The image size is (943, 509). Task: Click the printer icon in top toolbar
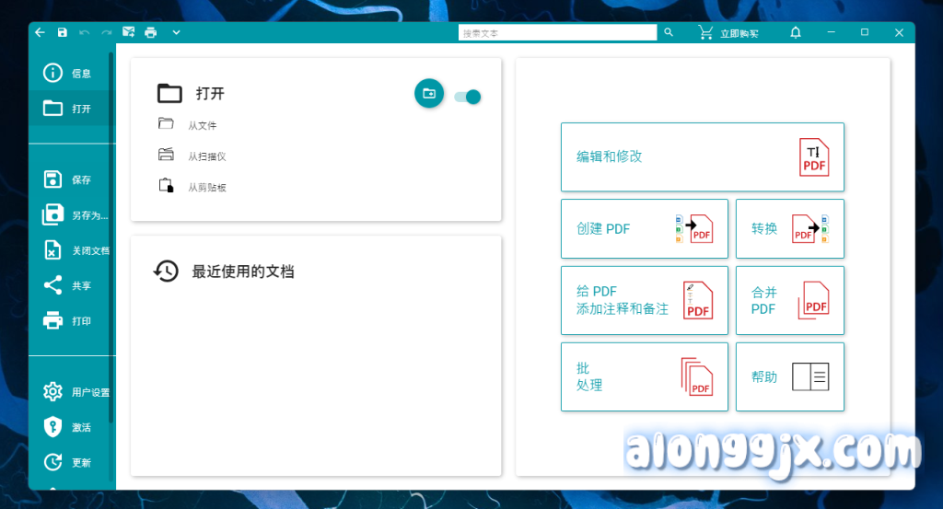pos(151,32)
